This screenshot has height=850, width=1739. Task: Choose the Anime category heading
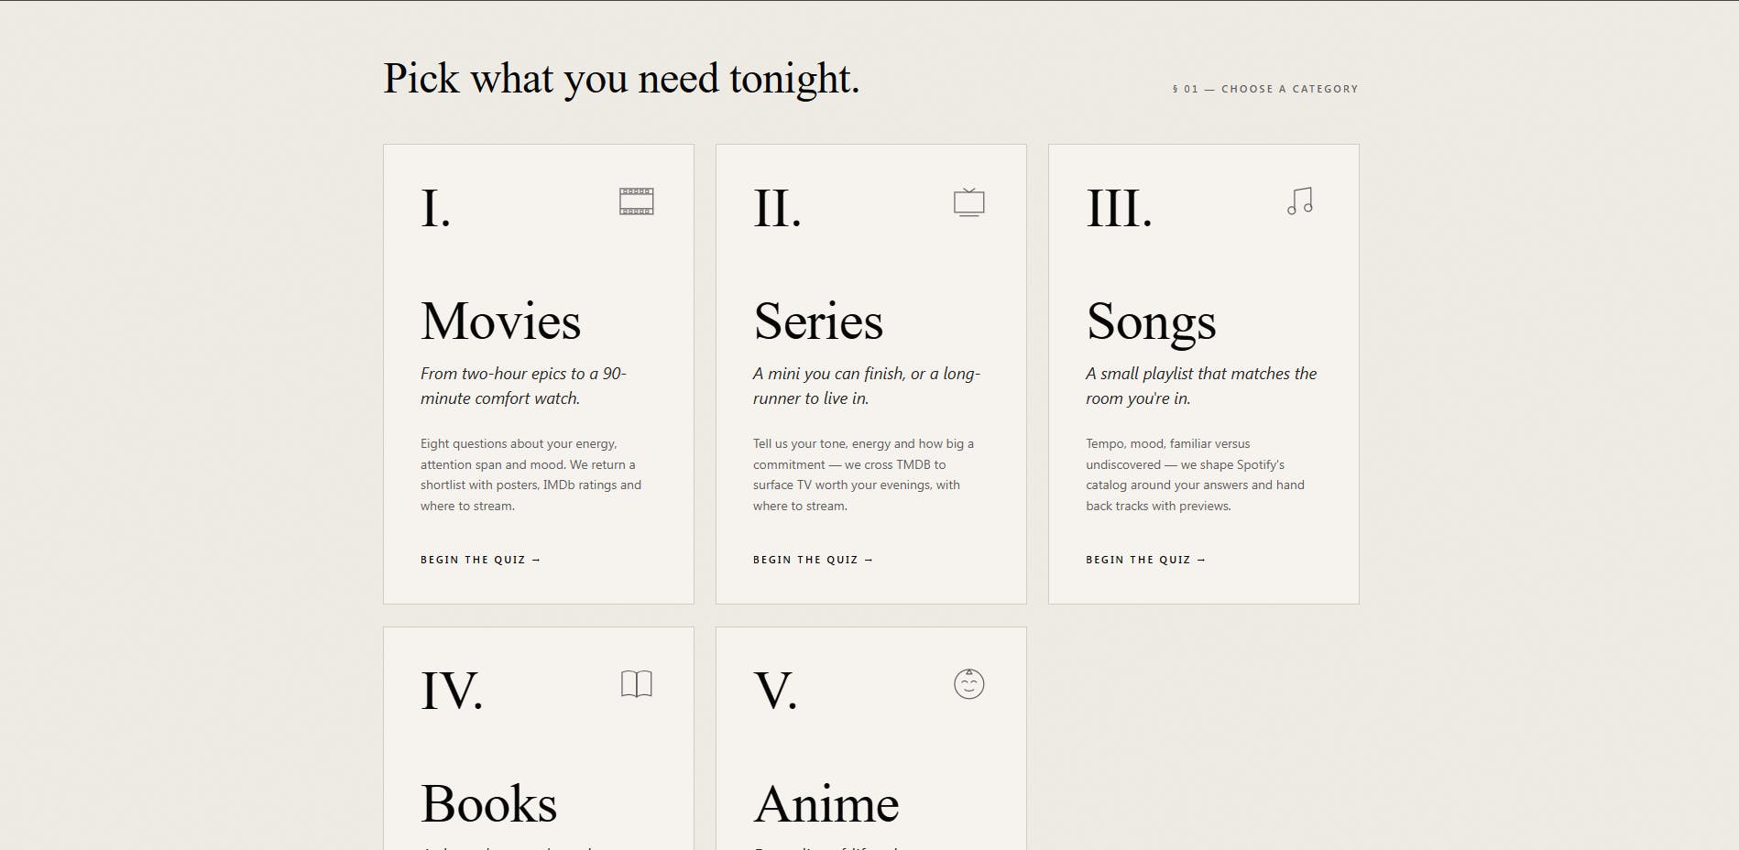pyautogui.click(x=826, y=804)
